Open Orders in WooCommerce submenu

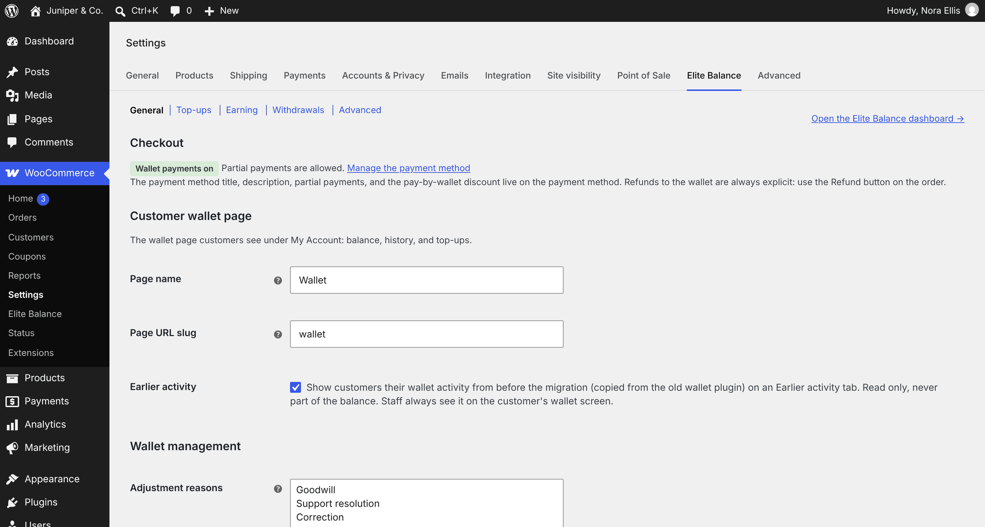coord(22,218)
